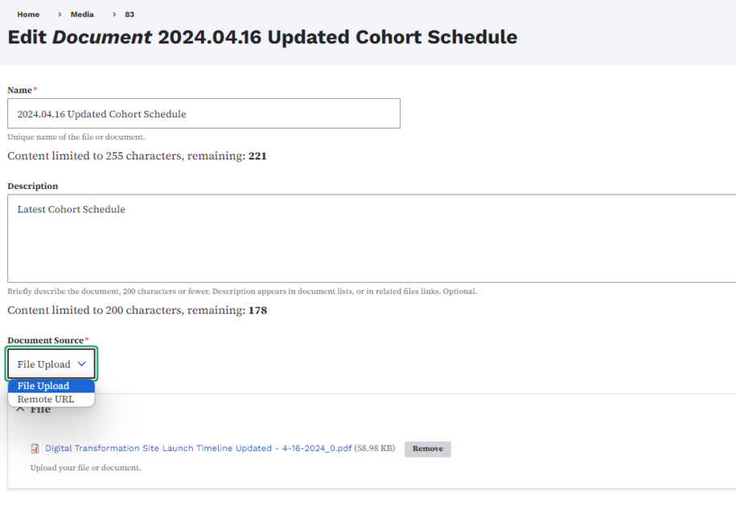Click the Name remaining characters counter 221
The image size is (736, 505).
click(x=257, y=156)
